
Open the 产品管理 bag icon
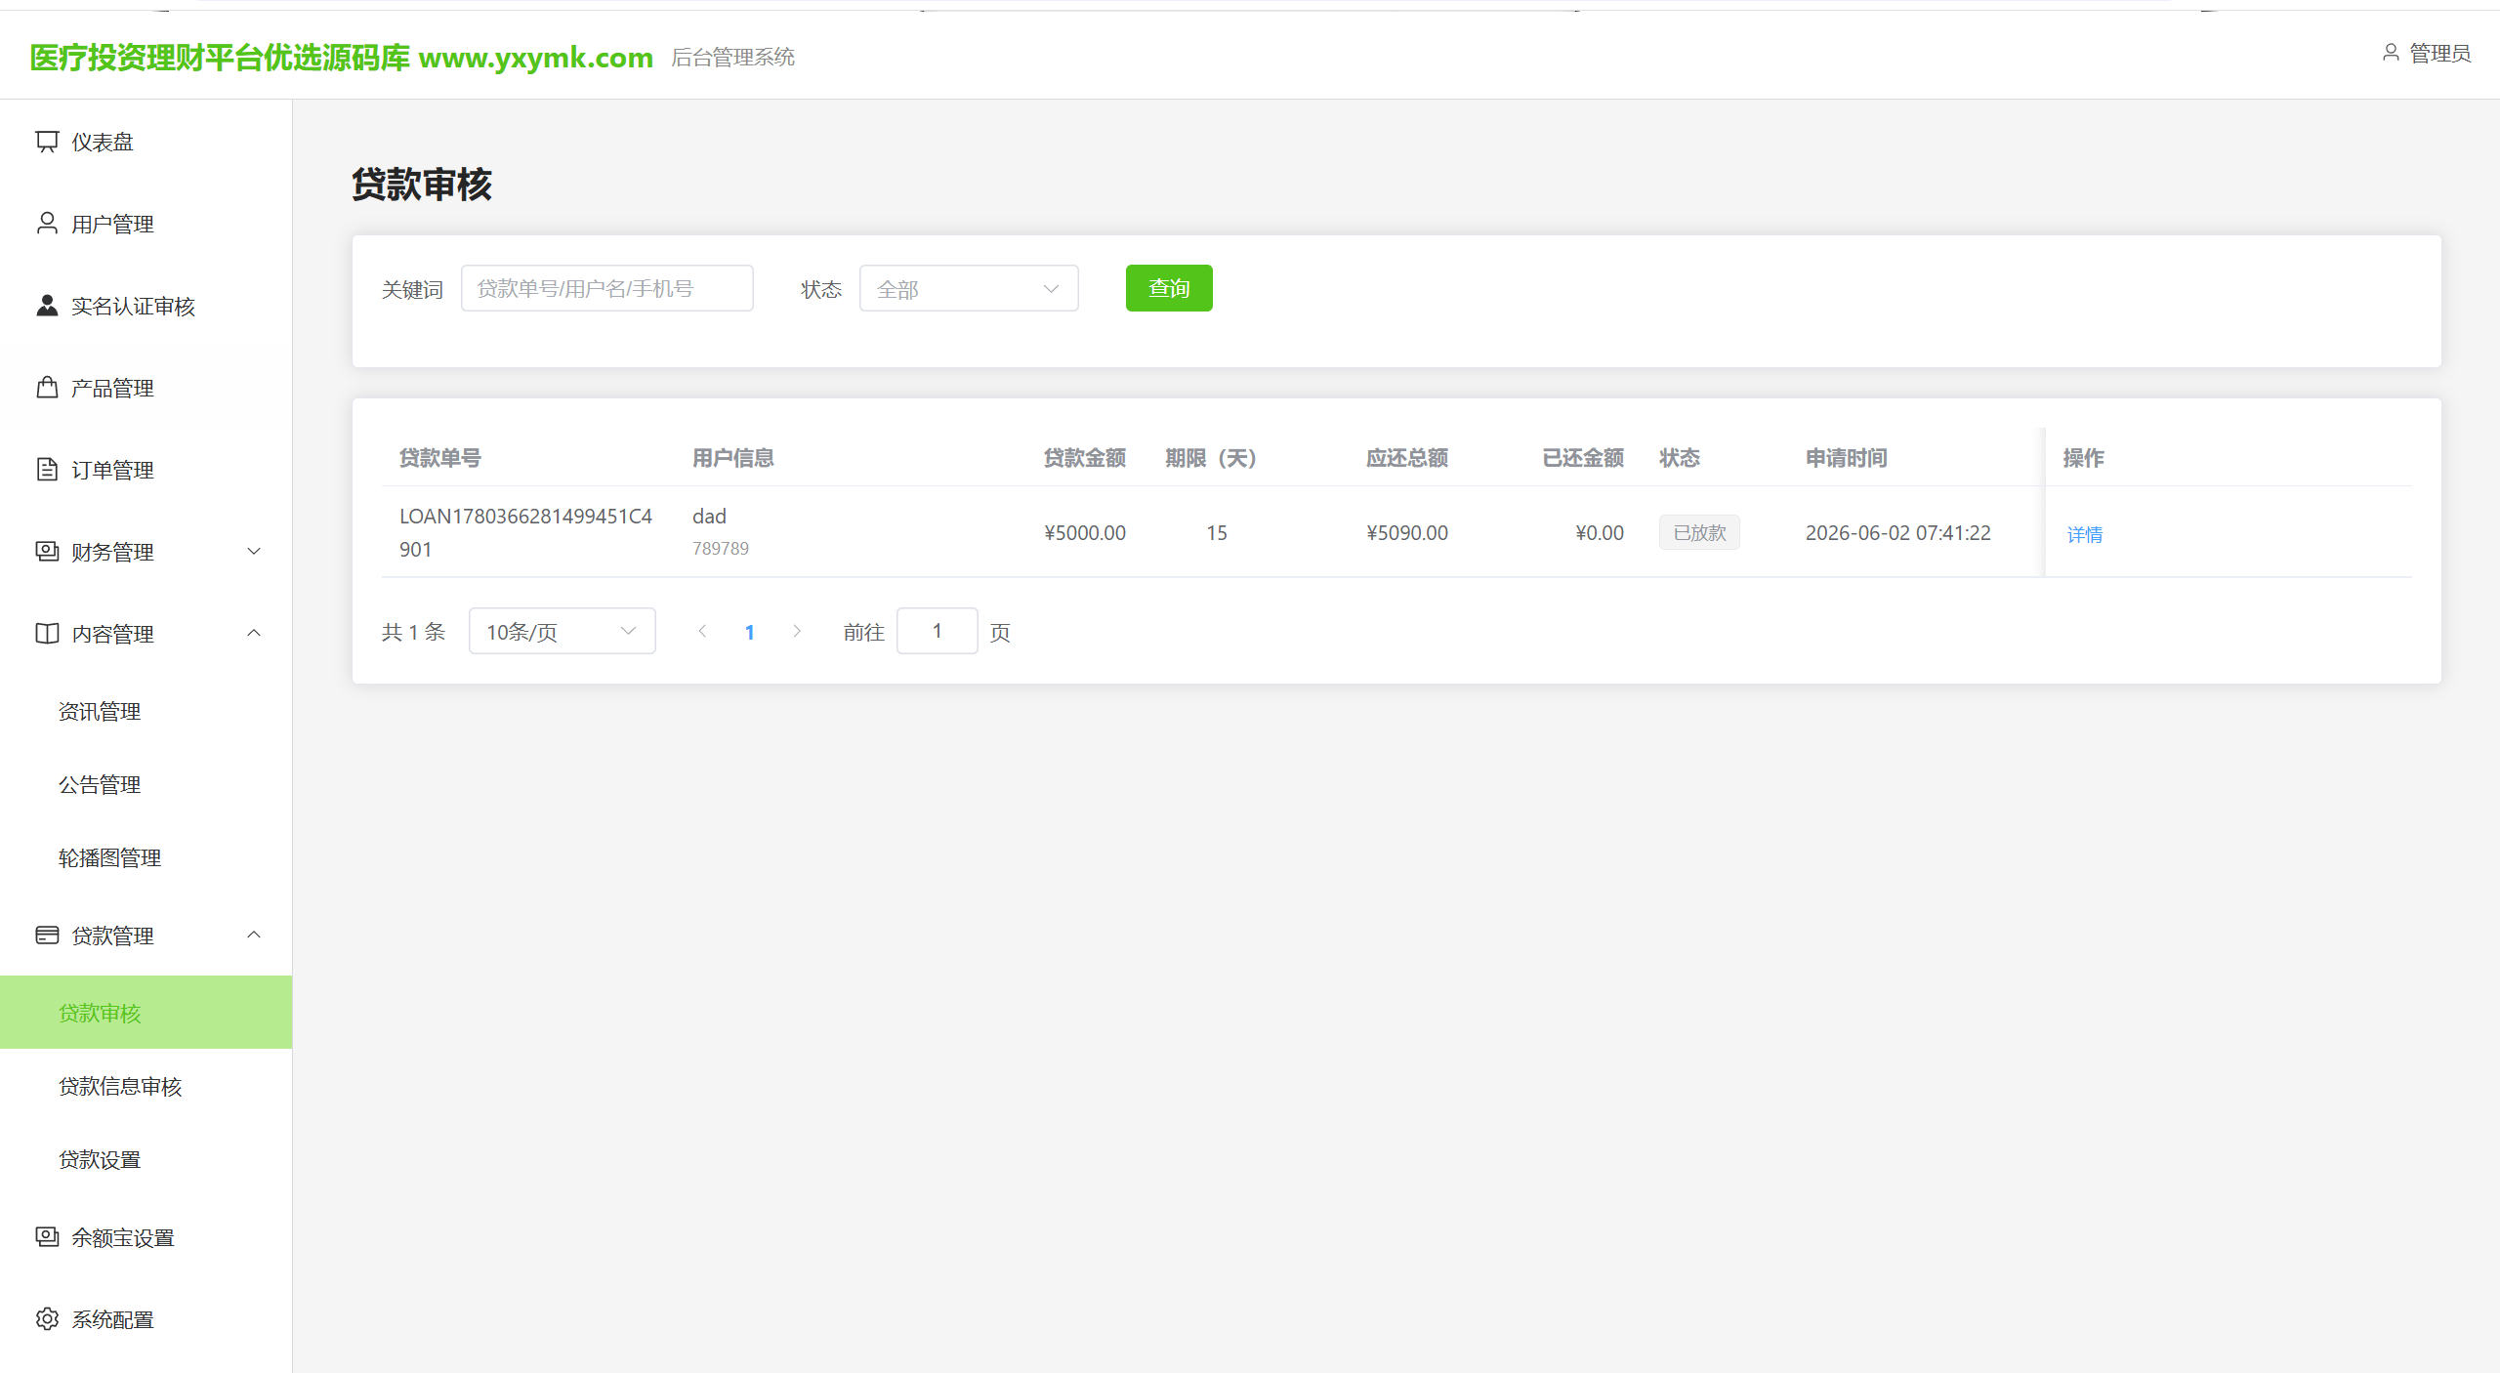point(47,388)
